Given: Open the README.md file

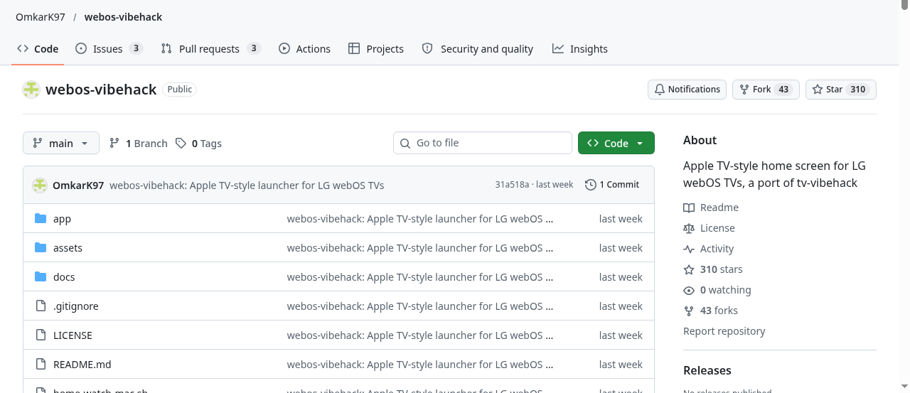Looking at the screenshot, I should (82, 365).
